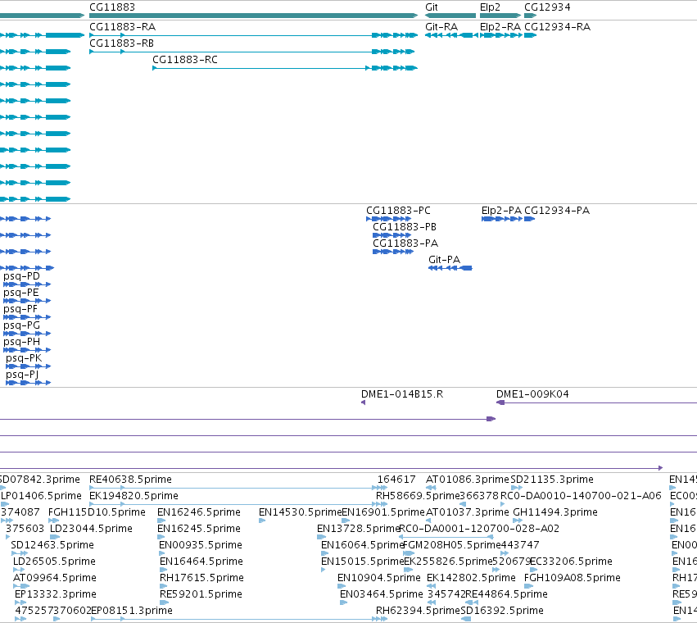Click the CG12934-PA protein label
The width and height of the screenshot is (697, 623).
click(x=557, y=211)
